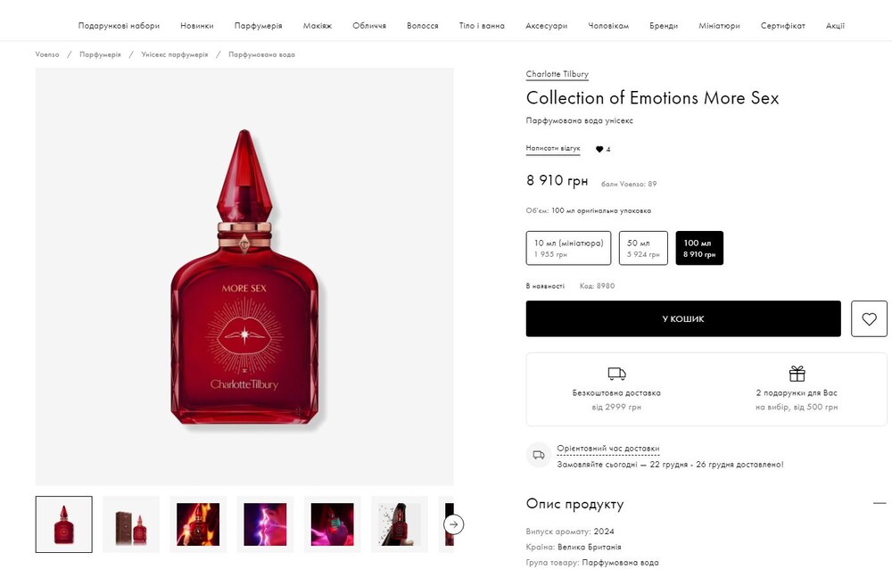Select the 100 ml size option
This screenshot has width=892, height=569.
(x=699, y=248)
